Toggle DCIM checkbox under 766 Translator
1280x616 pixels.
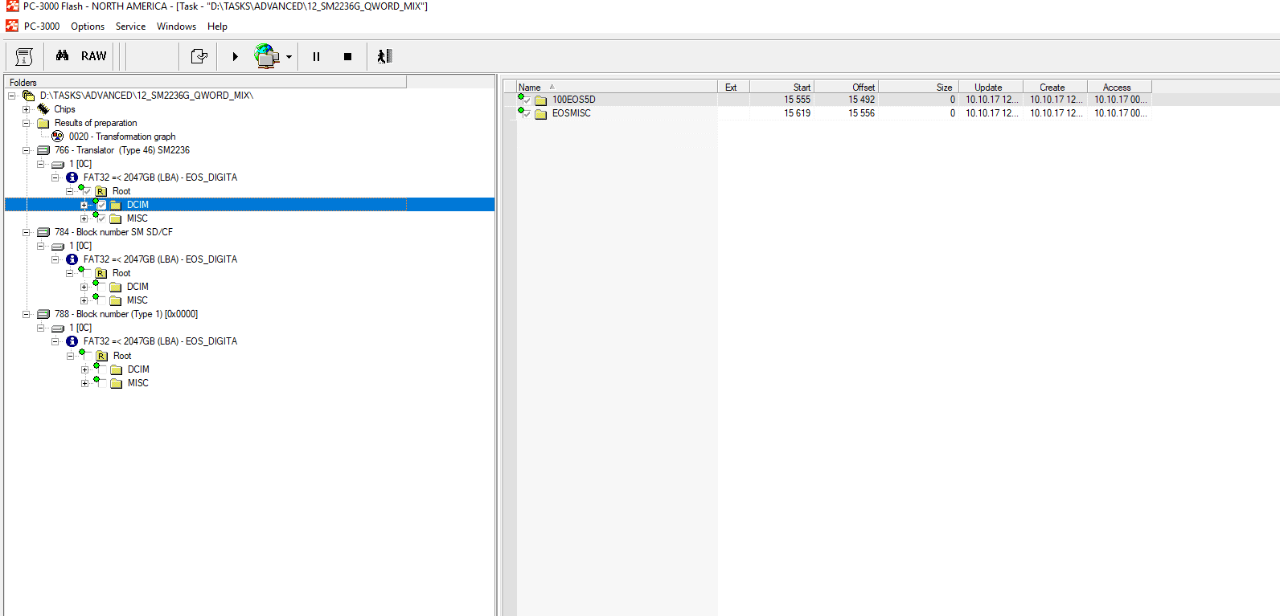tap(101, 205)
